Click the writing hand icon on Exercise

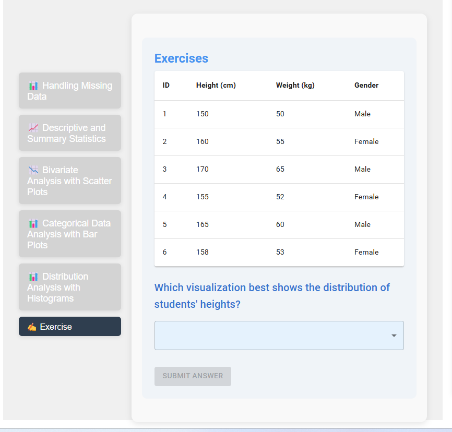tap(32, 327)
